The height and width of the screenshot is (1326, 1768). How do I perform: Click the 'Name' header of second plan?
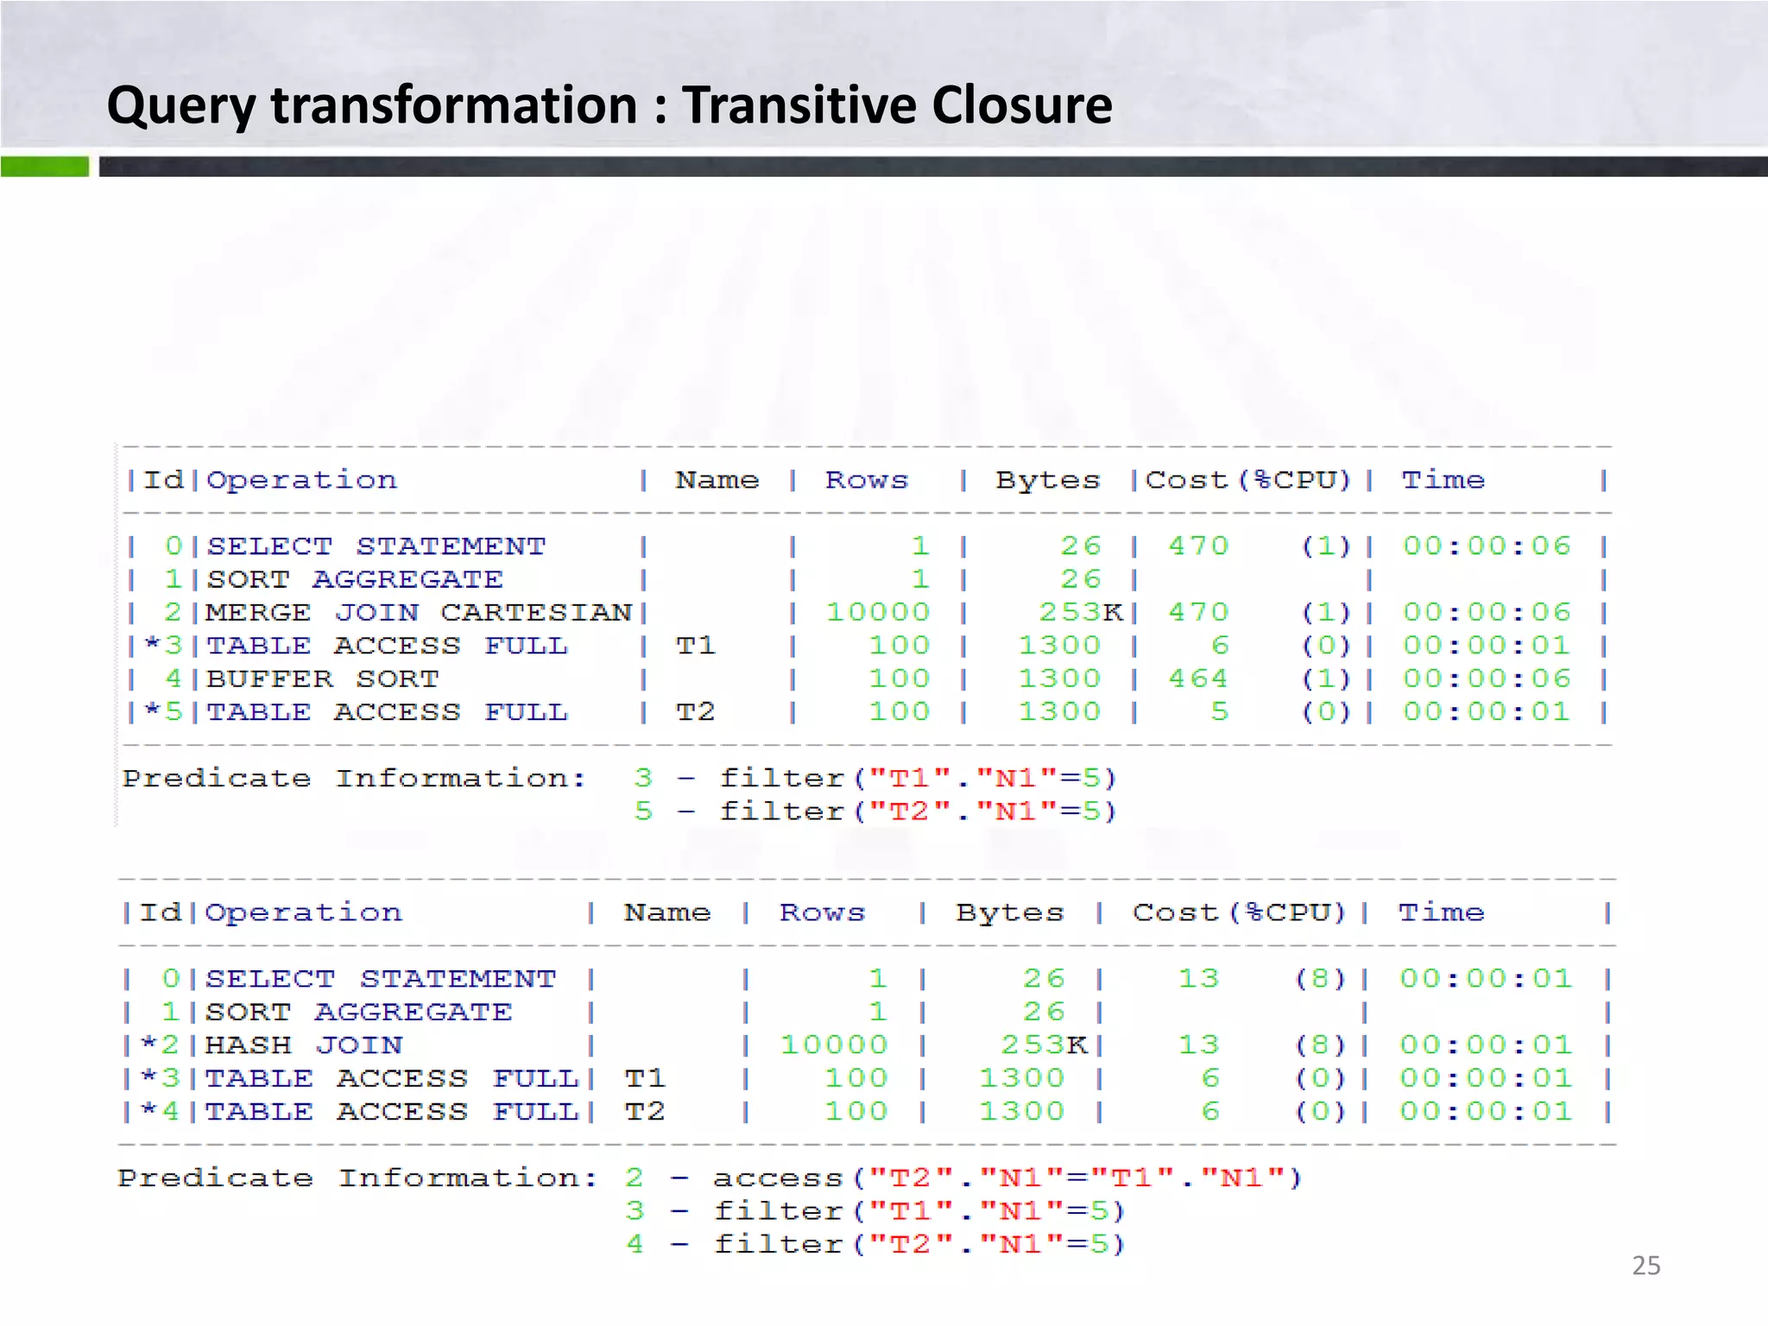(x=667, y=912)
